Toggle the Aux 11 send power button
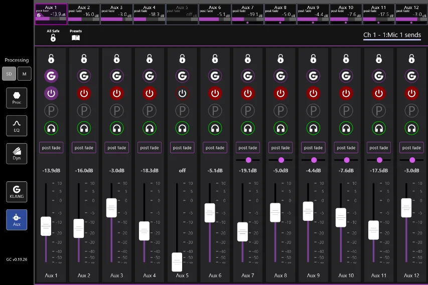This screenshot has width=428, height=285. coord(379,94)
